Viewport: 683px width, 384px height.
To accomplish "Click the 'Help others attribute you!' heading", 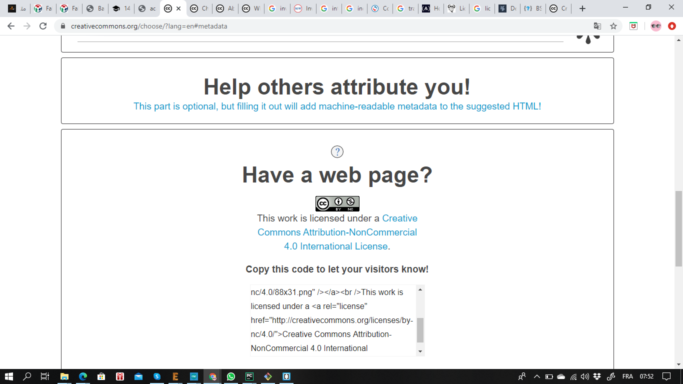I will click(337, 86).
